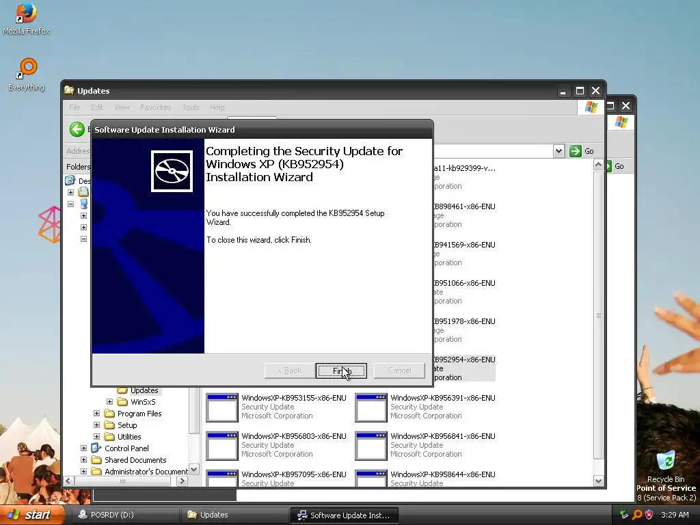Expand the Administrator's Documents tree node

(x=83, y=472)
